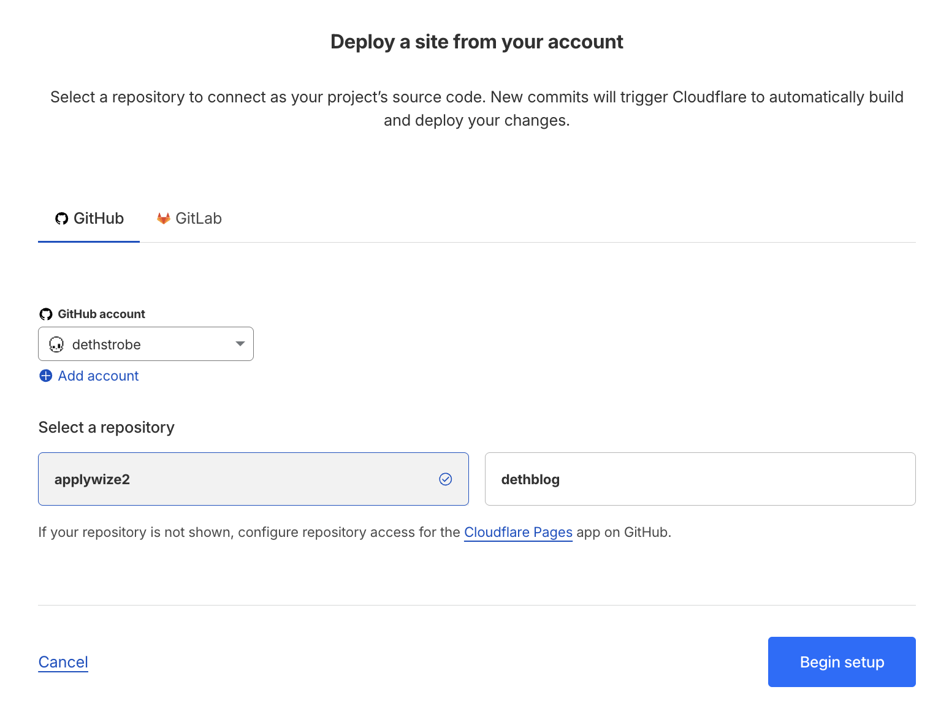
Task: Click the octocat icon on the GitHub tab
Action: coord(61,218)
